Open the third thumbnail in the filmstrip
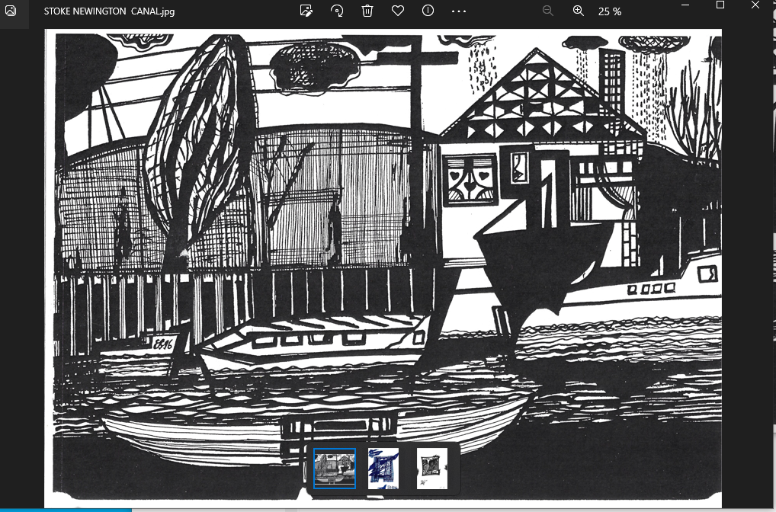 tap(432, 468)
